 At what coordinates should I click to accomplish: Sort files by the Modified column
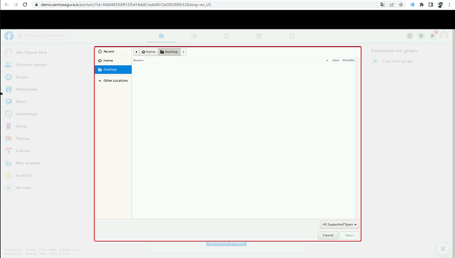(x=348, y=61)
